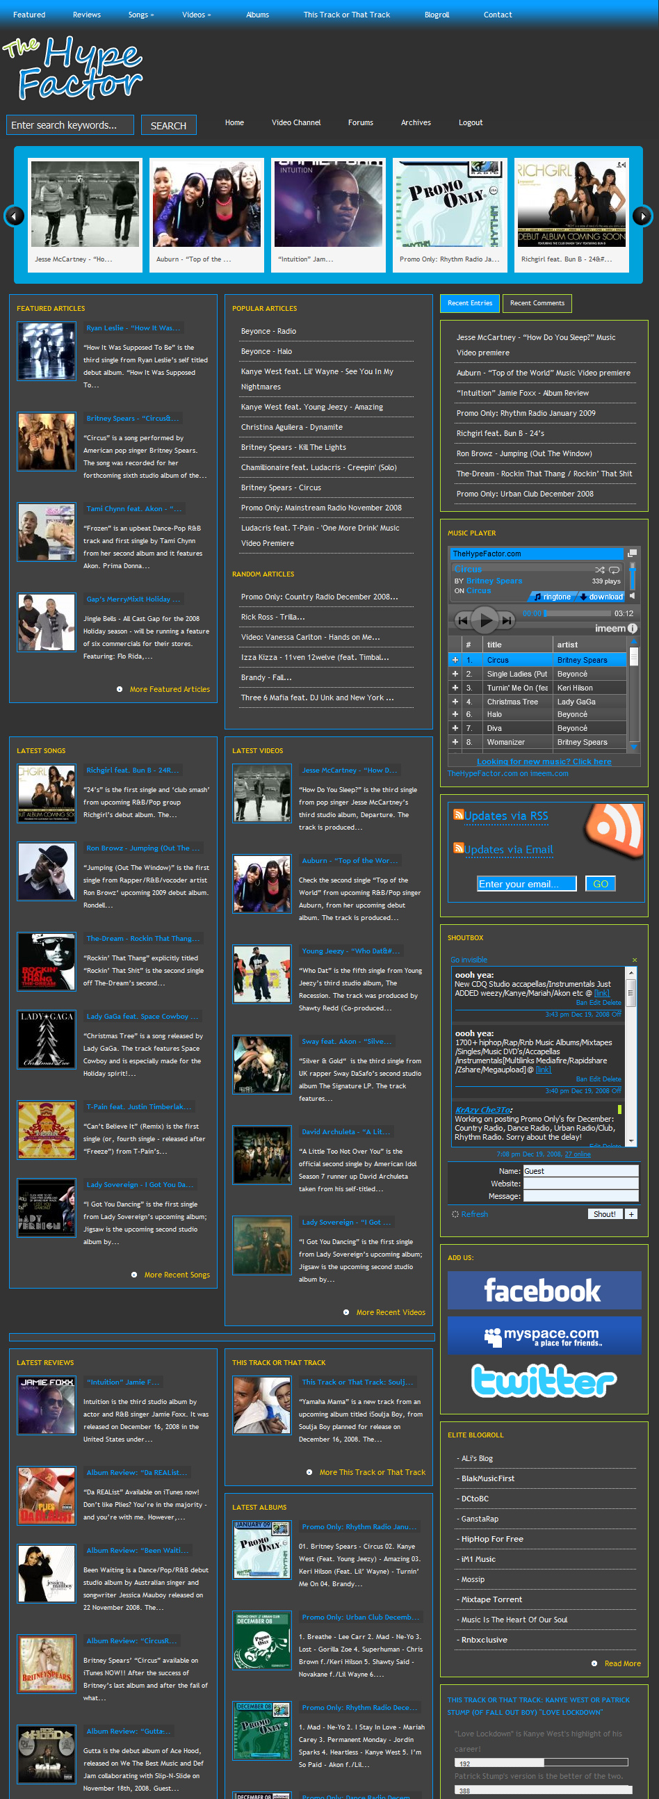Skip to the next track in player
Viewport: 659px width, 1799px height.
point(507,620)
